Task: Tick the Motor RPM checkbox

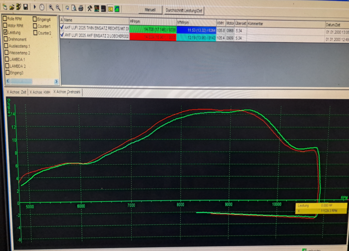Action: pos(5,26)
